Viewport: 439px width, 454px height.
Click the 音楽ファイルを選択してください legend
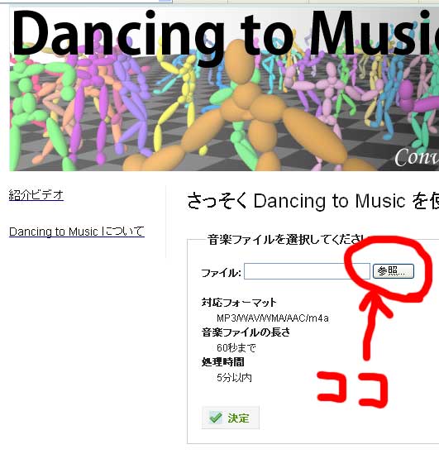click(x=287, y=240)
